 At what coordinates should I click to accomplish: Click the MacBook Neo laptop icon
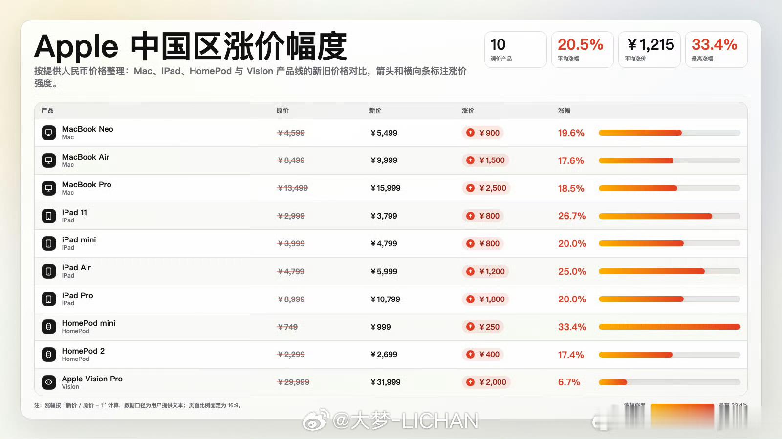pos(49,133)
